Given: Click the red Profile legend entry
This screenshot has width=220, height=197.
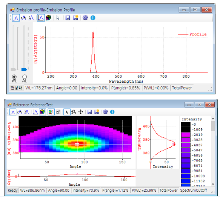Looking at the screenshot, I should (x=192, y=34).
